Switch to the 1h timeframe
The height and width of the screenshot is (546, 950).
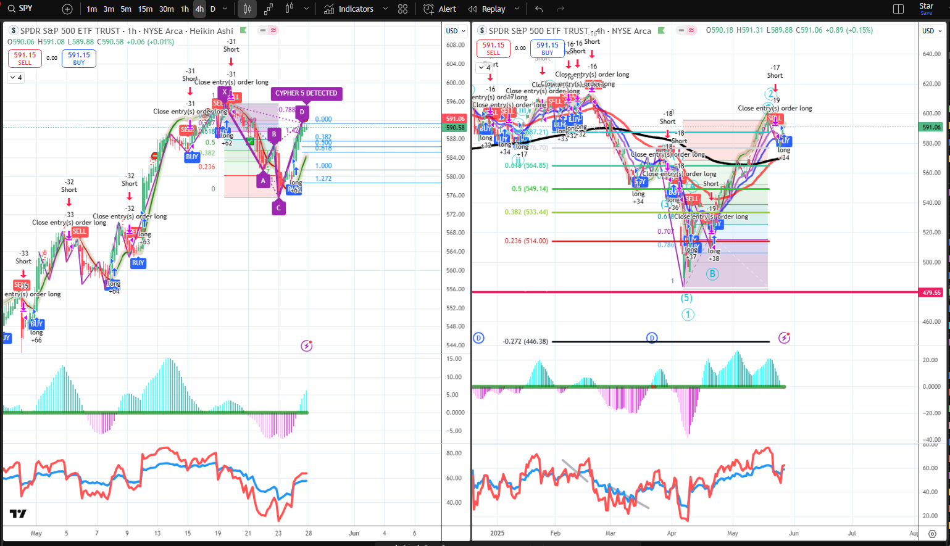point(185,9)
